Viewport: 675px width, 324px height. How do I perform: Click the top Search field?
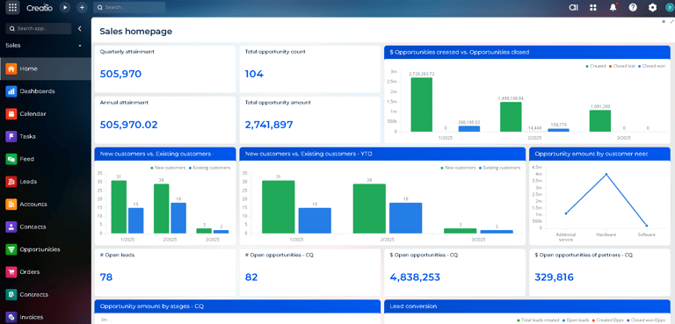click(129, 7)
